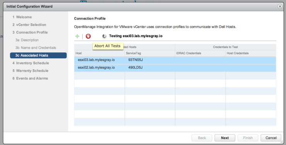Open the Connection Profile step

coord(30,32)
